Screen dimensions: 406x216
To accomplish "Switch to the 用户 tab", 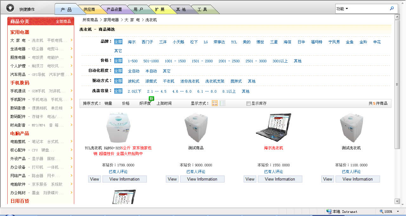I will pos(138,9).
